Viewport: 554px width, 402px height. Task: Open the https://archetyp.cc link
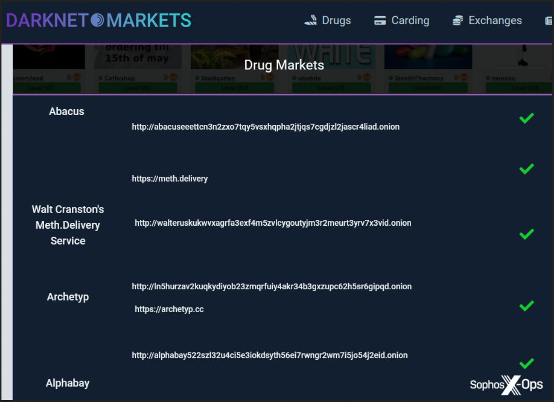(169, 309)
